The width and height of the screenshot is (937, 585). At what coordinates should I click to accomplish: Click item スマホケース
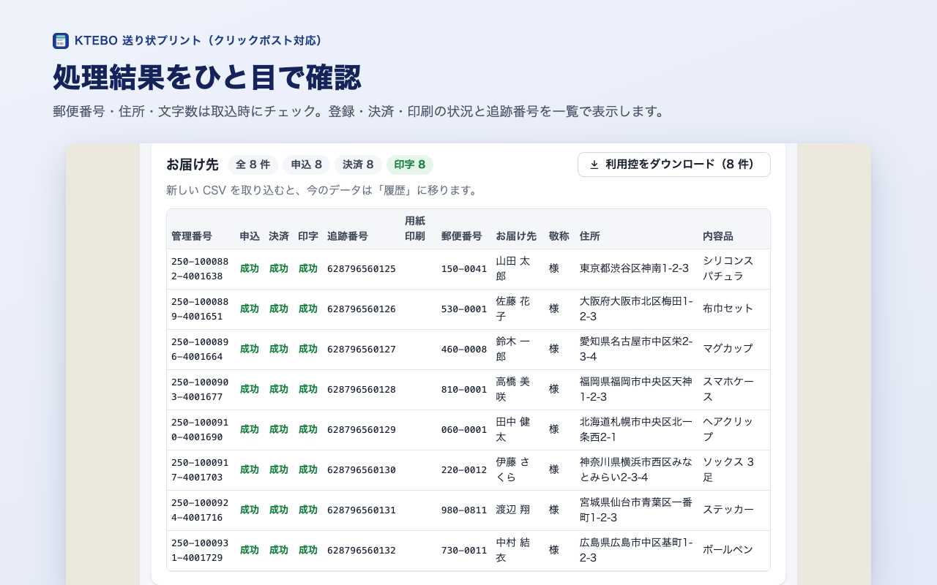click(x=728, y=389)
